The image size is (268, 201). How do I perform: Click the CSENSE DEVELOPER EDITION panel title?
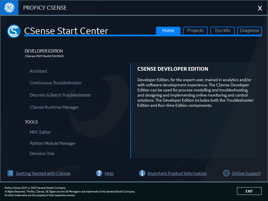click(x=173, y=69)
